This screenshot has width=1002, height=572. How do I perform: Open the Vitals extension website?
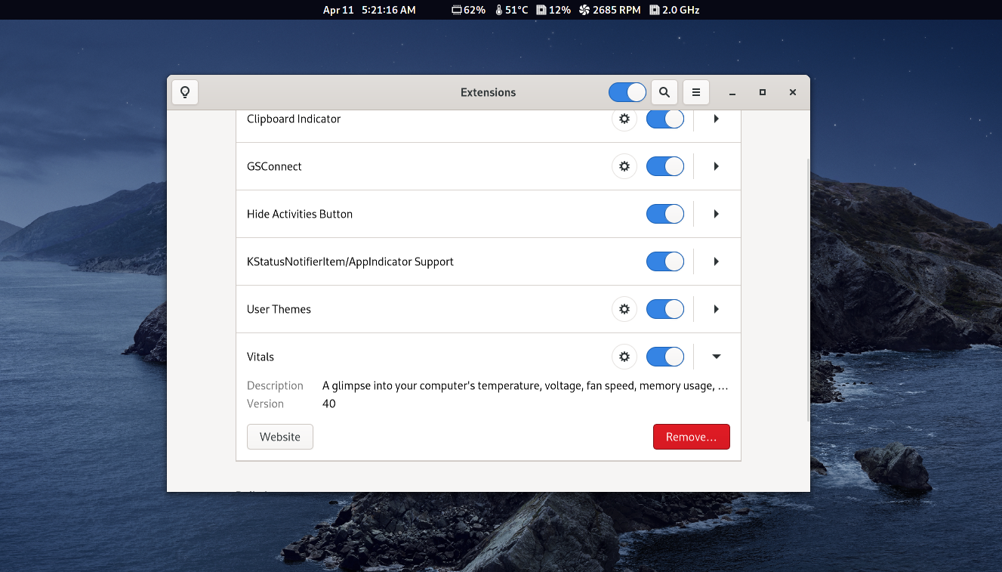[279, 436]
